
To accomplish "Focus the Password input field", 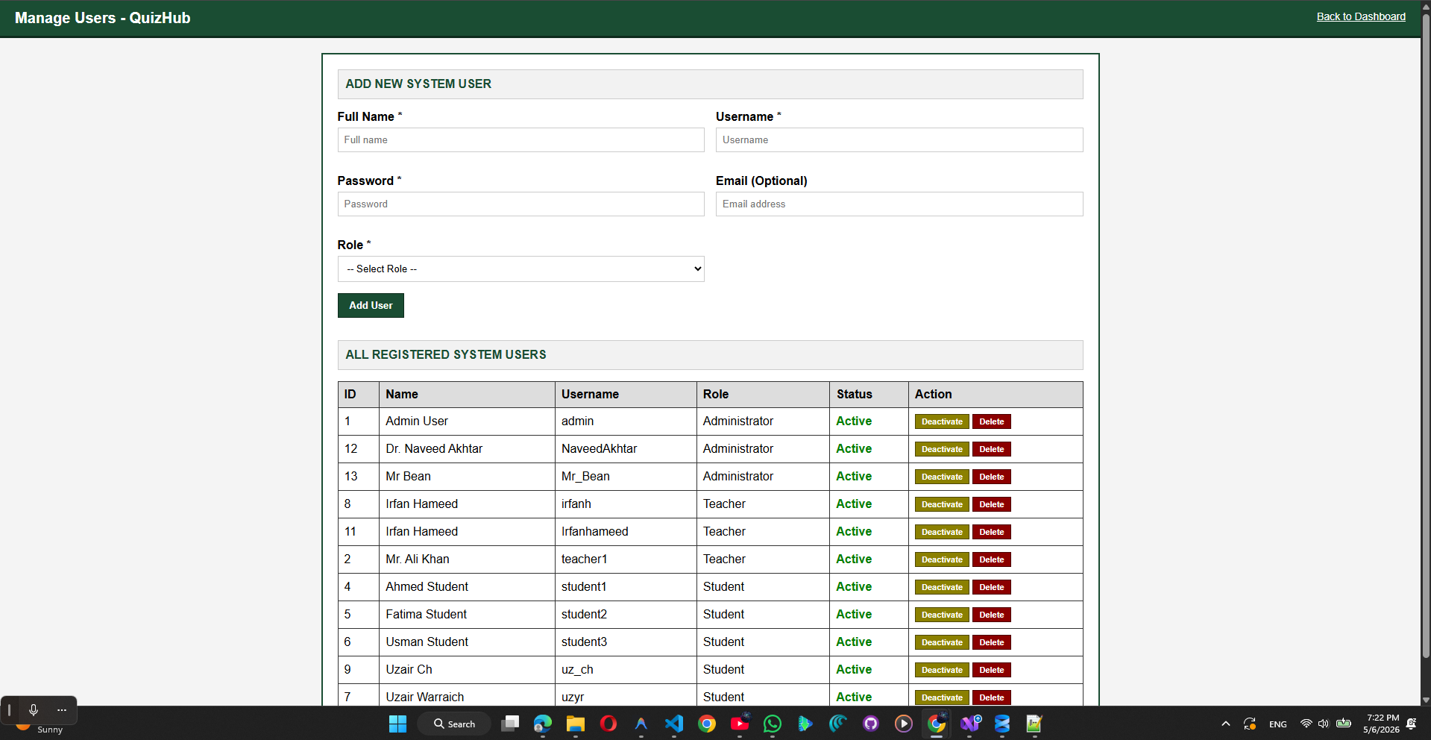I will point(520,204).
